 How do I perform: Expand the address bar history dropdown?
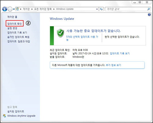tap(97, 9)
